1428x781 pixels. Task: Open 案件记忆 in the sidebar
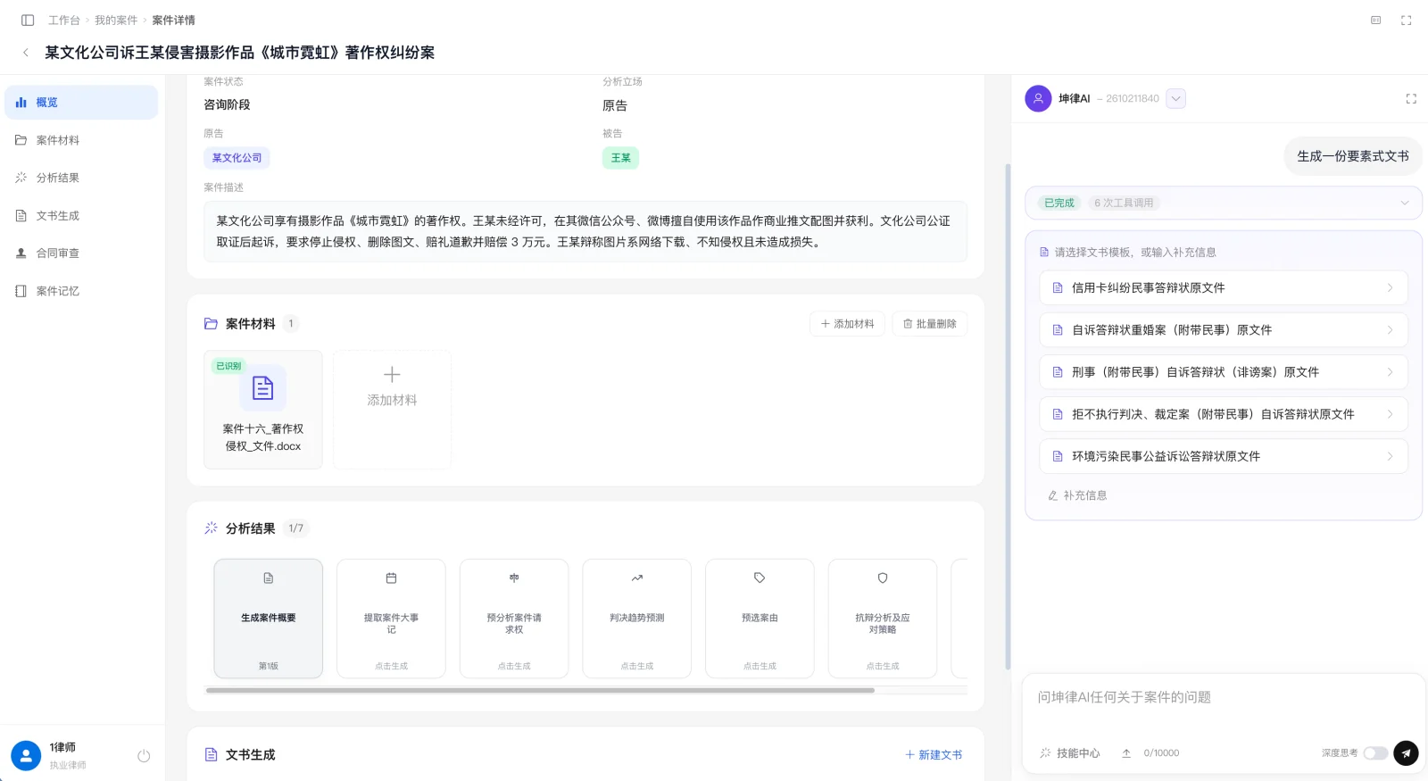click(x=81, y=291)
